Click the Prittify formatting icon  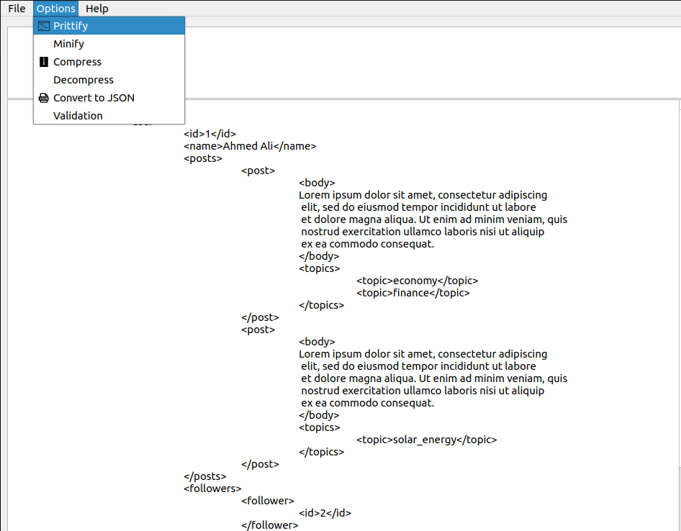click(43, 25)
